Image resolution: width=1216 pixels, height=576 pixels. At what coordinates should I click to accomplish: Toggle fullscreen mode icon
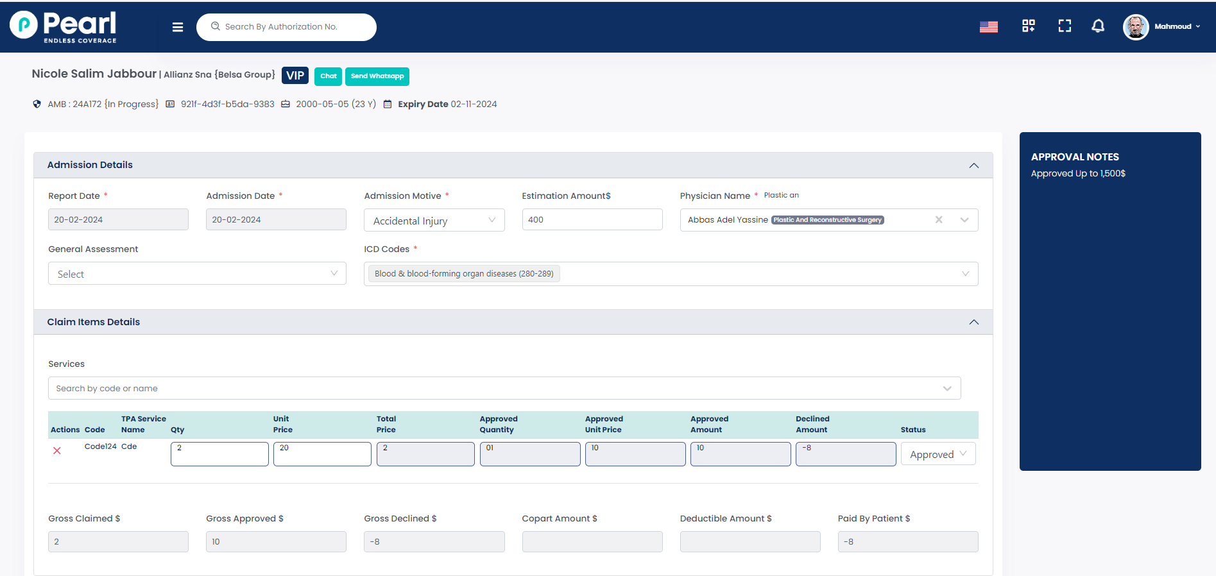1065,26
